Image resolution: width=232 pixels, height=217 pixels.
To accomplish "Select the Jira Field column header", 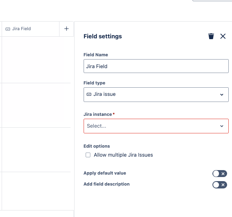I will point(31,29).
